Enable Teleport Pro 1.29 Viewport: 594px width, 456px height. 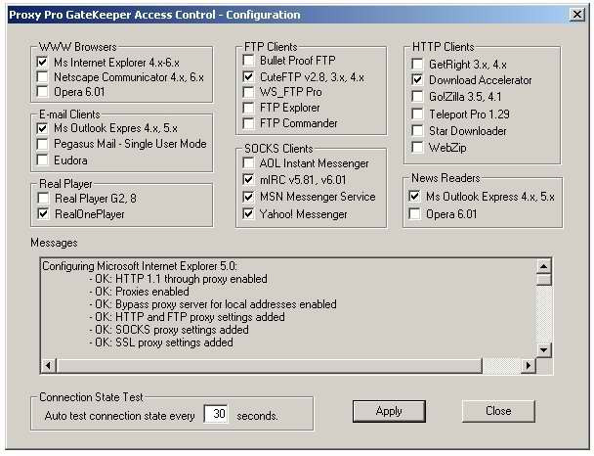click(x=417, y=114)
